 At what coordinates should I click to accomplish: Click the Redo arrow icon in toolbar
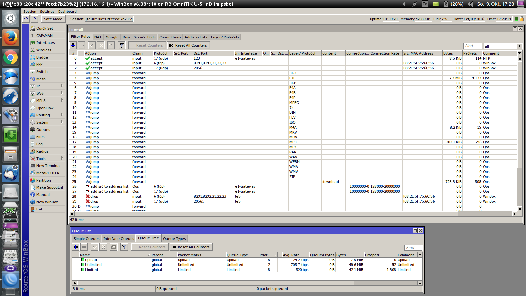click(x=35, y=19)
